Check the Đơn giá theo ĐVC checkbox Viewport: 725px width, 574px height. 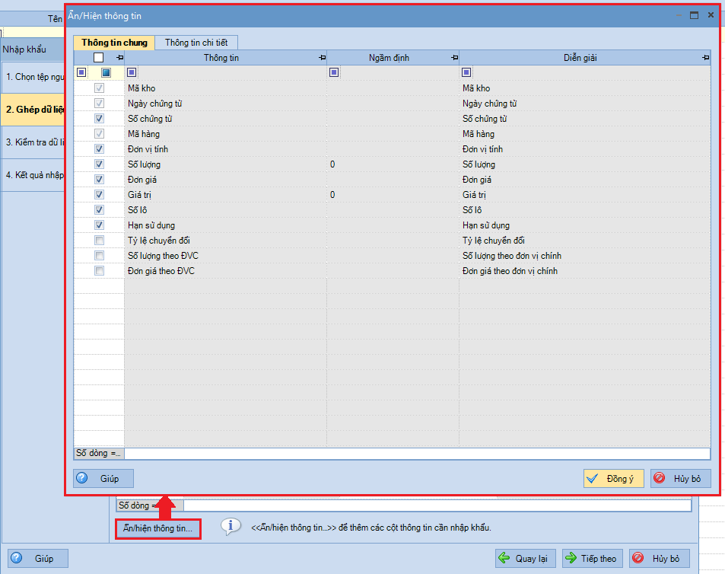pyautogui.click(x=99, y=270)
